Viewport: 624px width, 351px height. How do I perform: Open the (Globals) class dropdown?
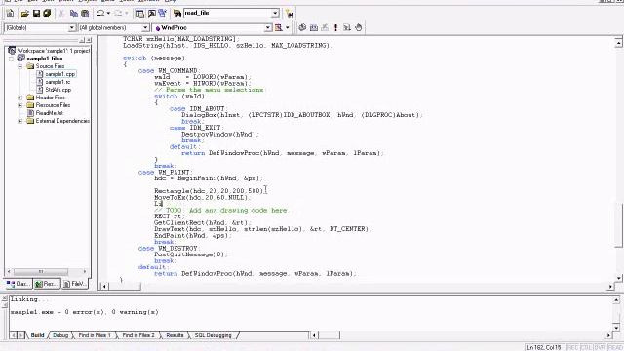point(71,27)
